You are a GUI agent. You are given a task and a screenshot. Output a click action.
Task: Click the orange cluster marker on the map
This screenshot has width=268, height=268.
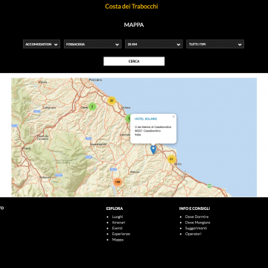point(118,182)
